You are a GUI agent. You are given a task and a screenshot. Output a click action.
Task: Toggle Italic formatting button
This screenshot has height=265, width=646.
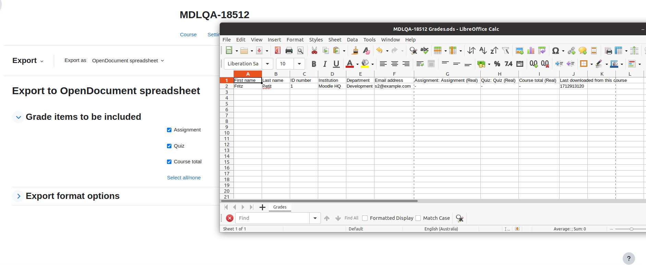click(325, 64)
